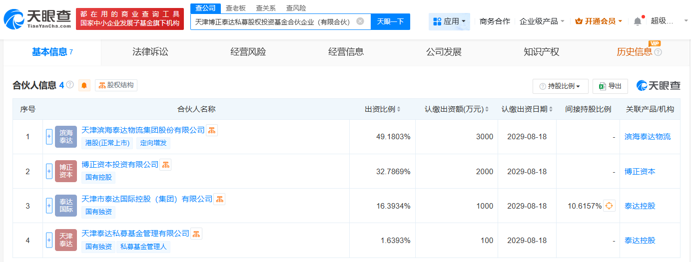Switch to the 经营风险 tab

pyautogui.click(x=248, y=52)
